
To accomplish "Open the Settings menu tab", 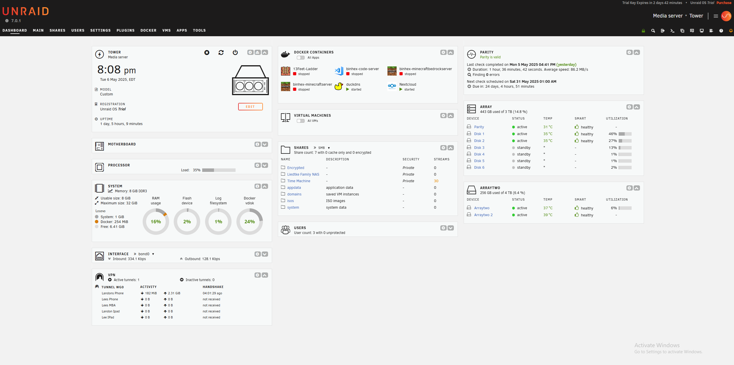I will 100,30.
